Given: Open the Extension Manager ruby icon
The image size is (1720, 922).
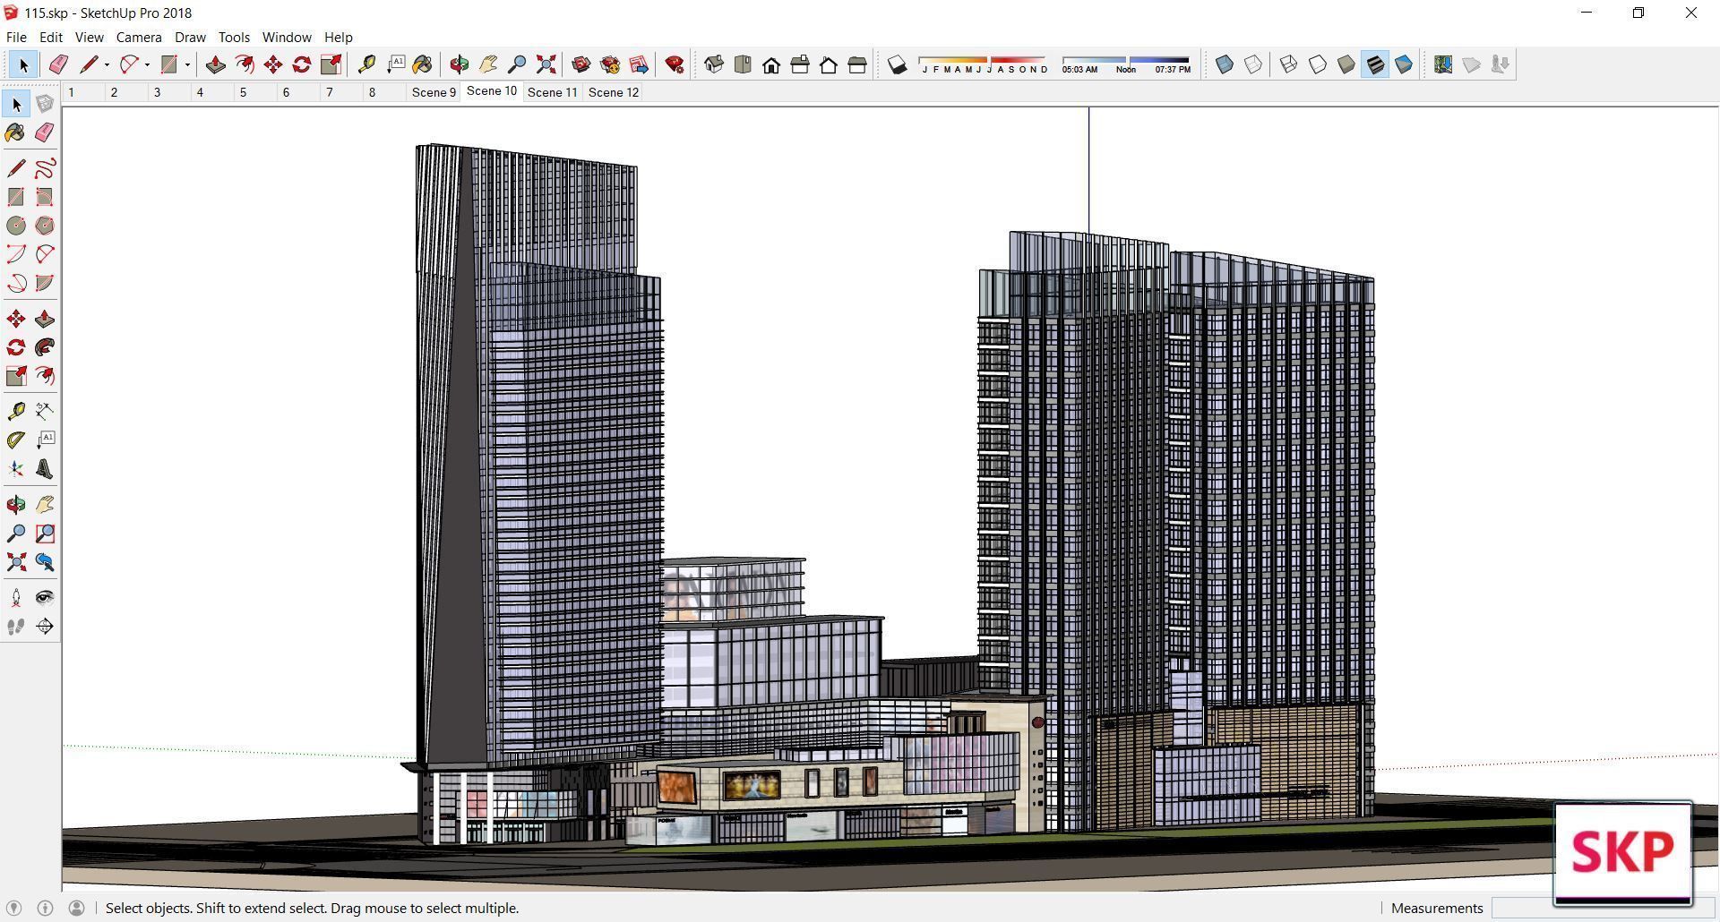Looking at the screenshot, I should click(x=675, y=64).
